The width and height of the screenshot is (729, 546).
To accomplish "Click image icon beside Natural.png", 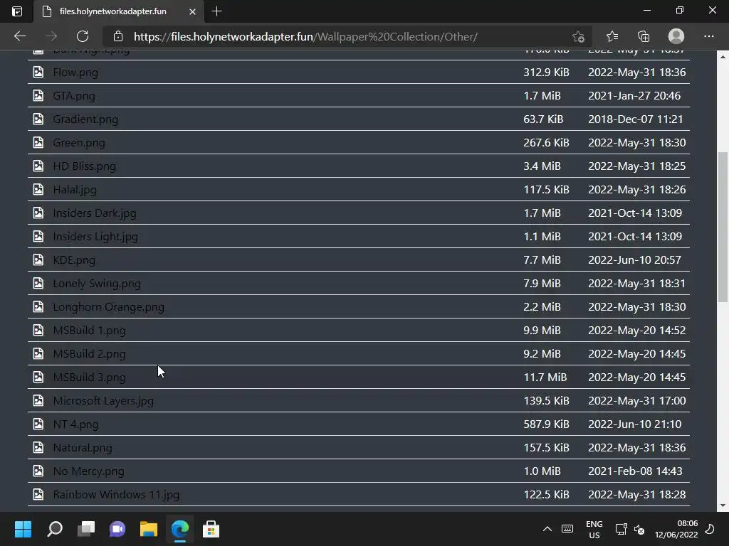I will click(x=38, y=447).
